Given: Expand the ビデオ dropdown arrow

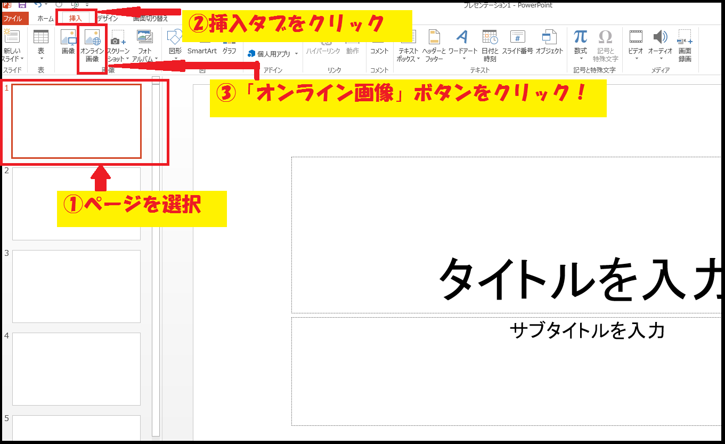Looking at the screenshot, I should coord(636,59).
